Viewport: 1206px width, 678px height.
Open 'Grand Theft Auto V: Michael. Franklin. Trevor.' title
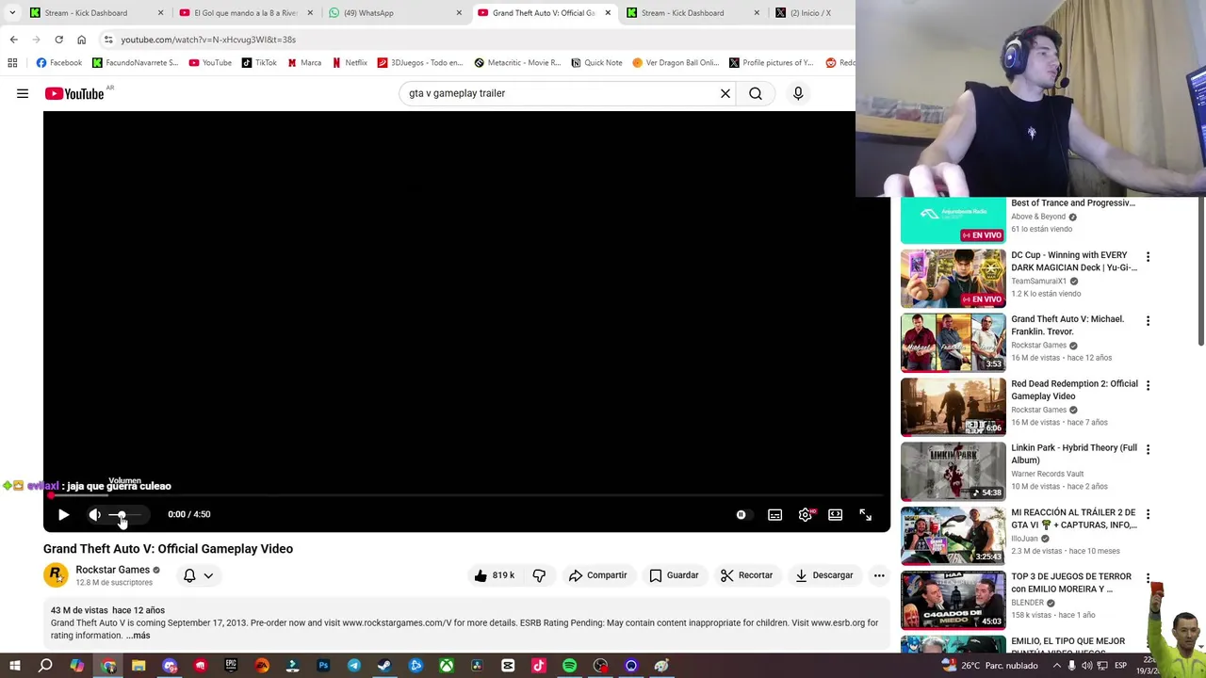(x=1067, y=325)
